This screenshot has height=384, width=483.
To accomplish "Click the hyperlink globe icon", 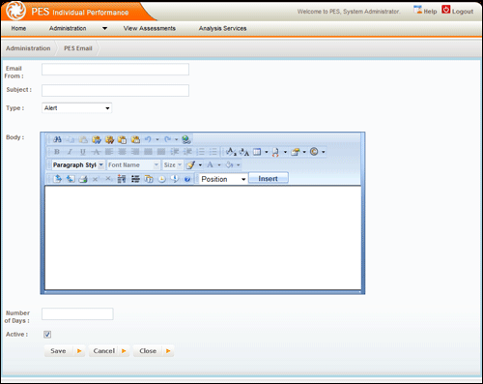I will pos(186,139).
